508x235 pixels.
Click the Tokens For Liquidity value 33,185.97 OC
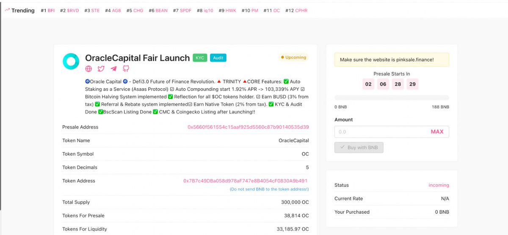pos(293,229)
